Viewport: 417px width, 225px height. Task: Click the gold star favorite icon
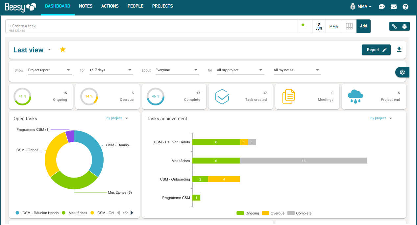tap(63, 50)
